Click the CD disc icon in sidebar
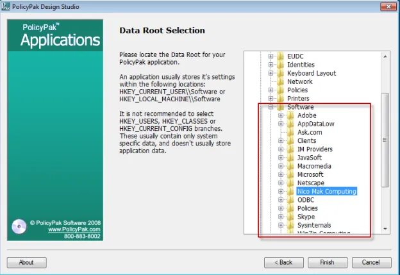This screenshot has width=400, height=275. 19,226
